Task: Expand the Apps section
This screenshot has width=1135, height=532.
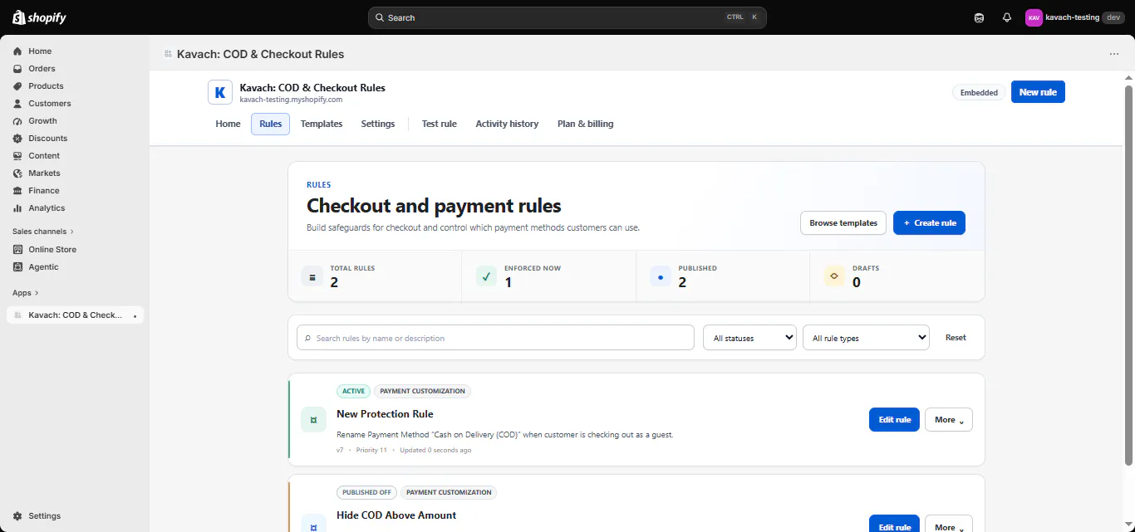Action: (25, 293)
